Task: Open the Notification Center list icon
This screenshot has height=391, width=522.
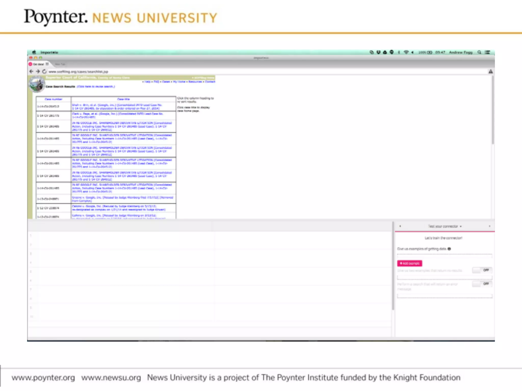Action: (x=487, y=52)
